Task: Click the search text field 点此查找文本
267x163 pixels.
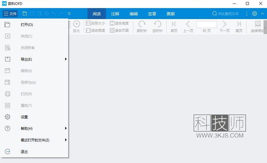Action: (x=228, y=14)
